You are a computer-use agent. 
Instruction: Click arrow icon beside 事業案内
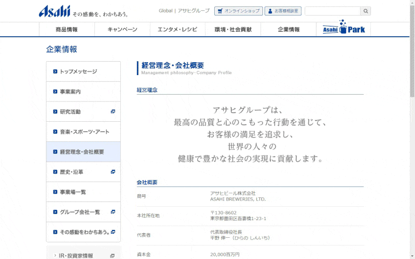point(55,92)
